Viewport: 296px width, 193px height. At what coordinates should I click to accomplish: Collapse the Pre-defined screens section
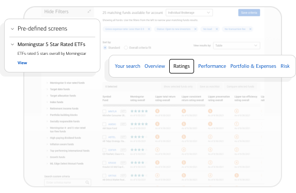(x=12, y=29)
